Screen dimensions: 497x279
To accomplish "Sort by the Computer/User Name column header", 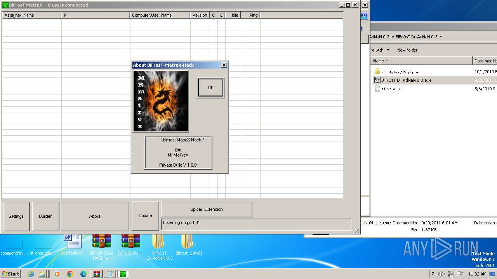I will [160, 15].
